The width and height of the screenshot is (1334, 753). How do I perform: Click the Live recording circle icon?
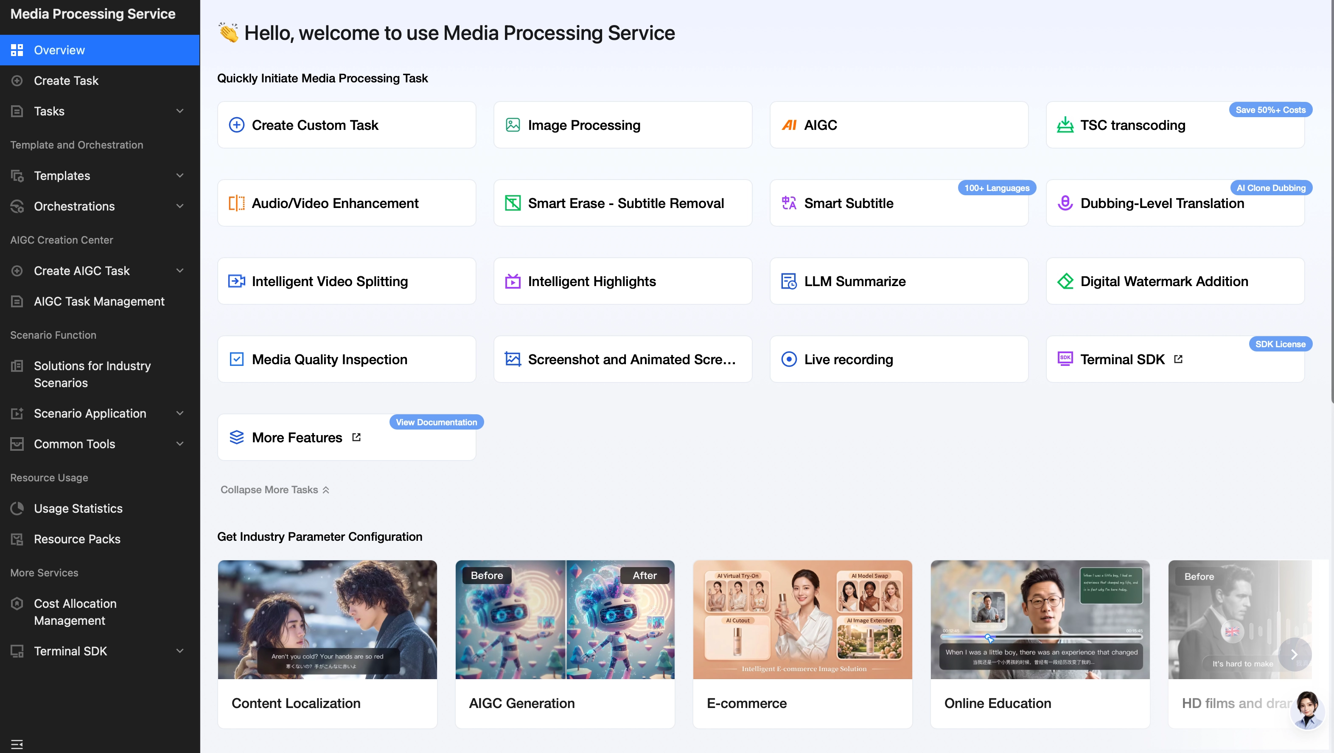coord(789,359)
